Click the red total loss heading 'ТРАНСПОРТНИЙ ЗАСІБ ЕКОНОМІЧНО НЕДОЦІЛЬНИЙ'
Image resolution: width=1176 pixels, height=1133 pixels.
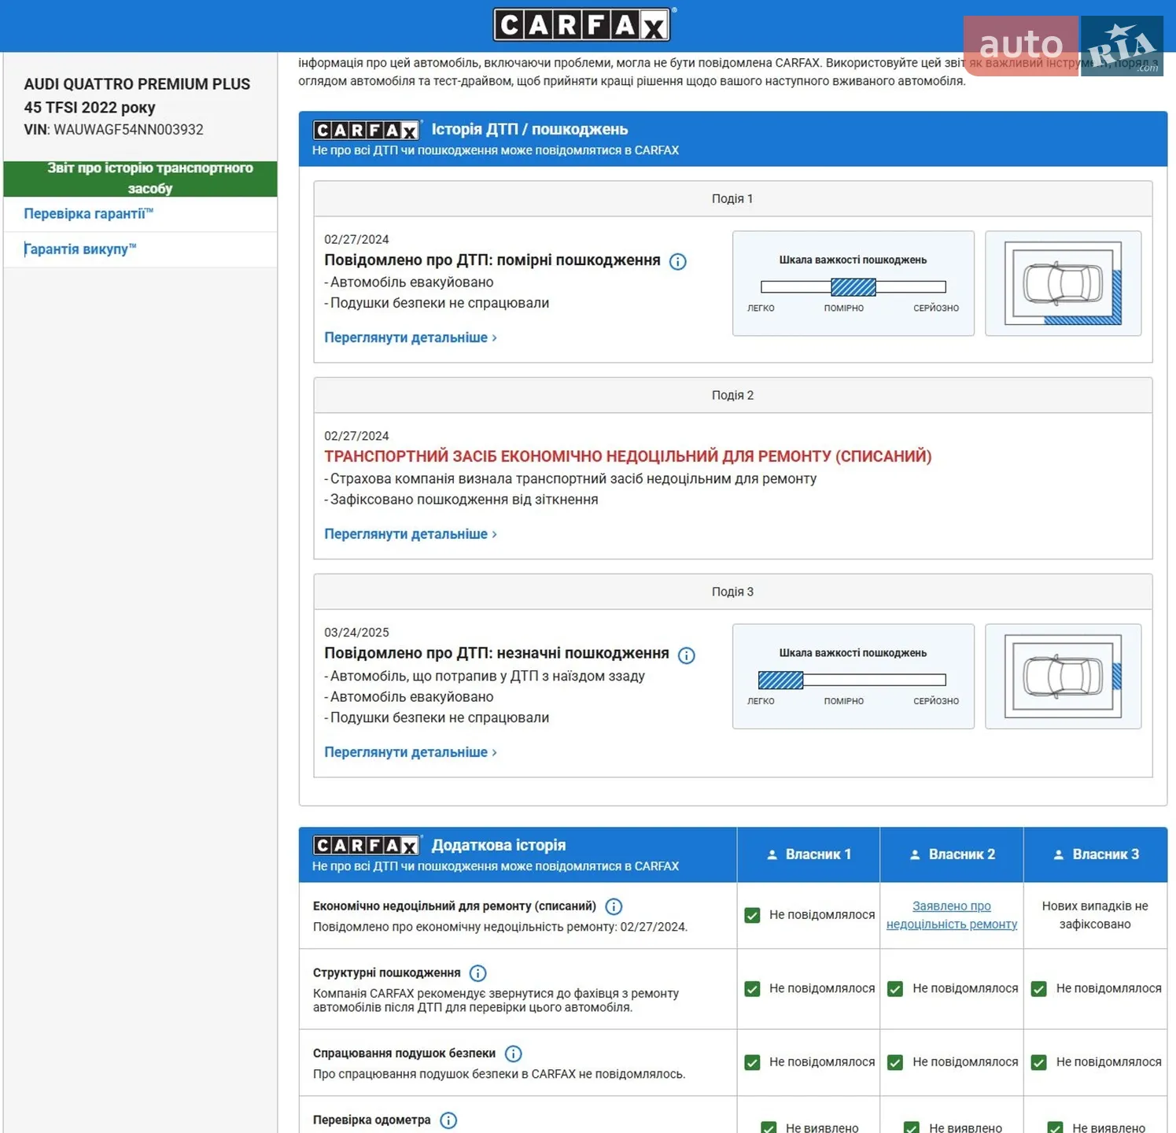coord(628,456)
